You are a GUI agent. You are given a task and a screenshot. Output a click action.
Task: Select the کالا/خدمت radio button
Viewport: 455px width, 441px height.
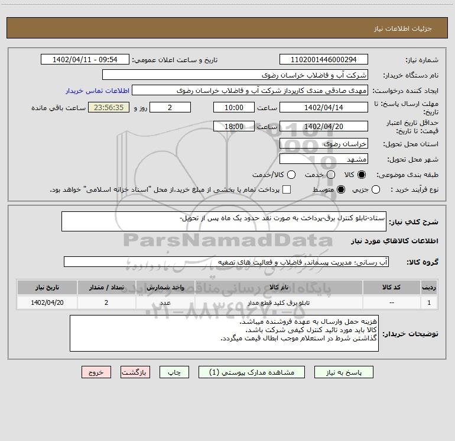pos(291,175)
